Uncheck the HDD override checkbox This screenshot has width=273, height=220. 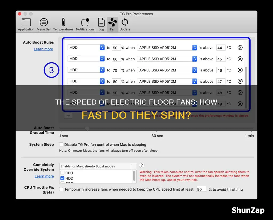coord(62,178)
